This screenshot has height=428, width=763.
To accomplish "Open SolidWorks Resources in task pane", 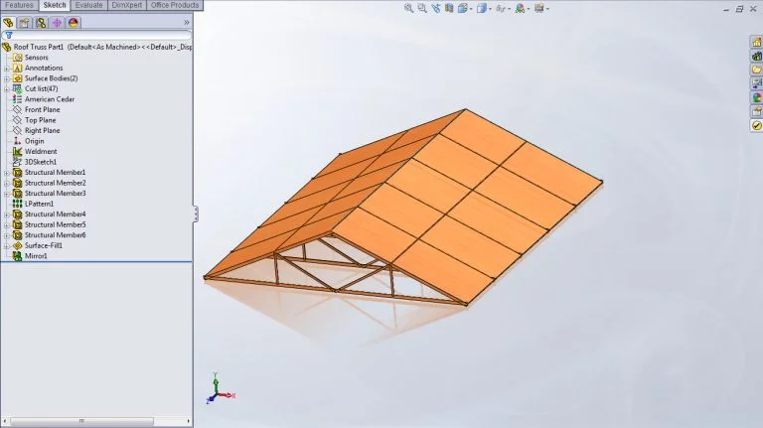I will [756, 42].
